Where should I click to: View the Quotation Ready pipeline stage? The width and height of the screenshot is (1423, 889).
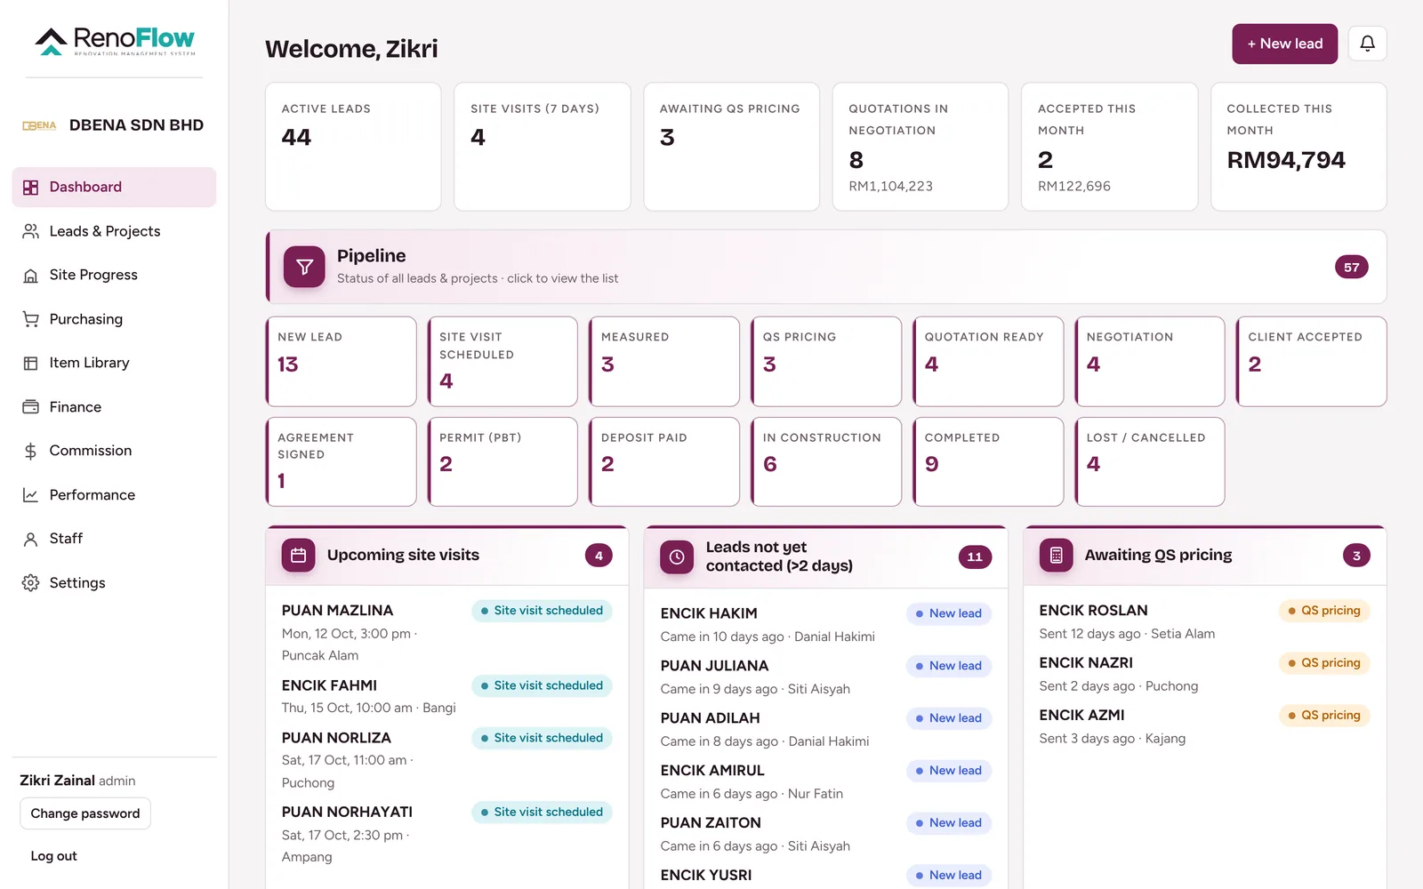click(988, 362)
